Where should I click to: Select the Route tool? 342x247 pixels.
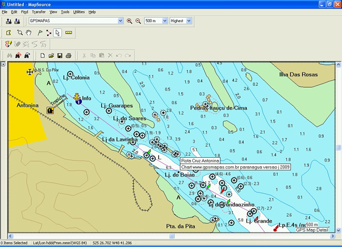(x=48, y=33)
